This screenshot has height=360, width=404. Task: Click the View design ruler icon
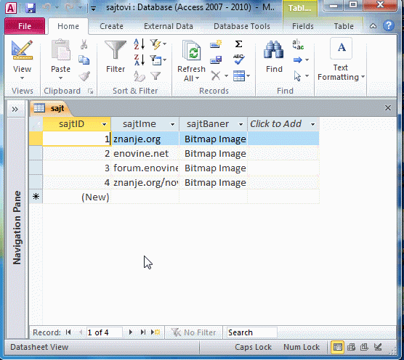(x=22, y=50)
